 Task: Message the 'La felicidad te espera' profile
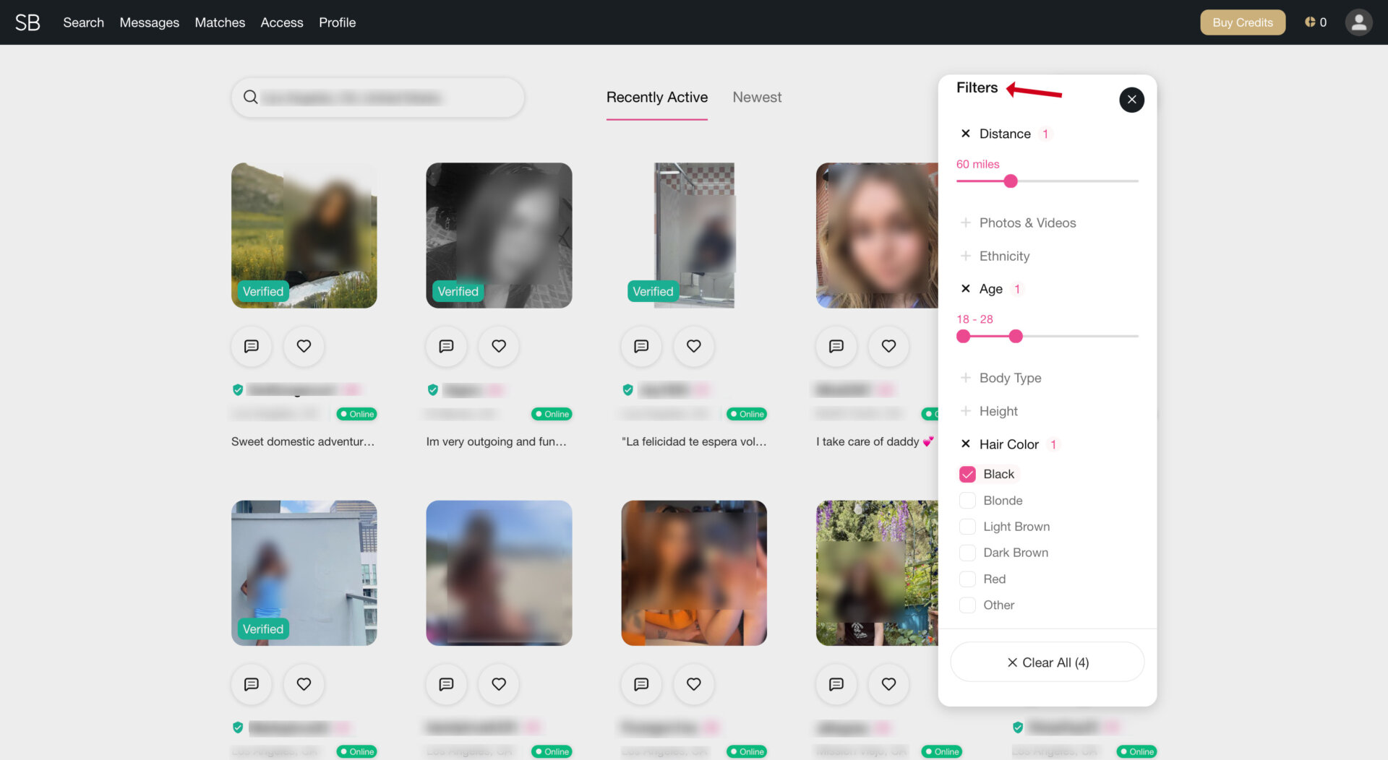(641, 346)
